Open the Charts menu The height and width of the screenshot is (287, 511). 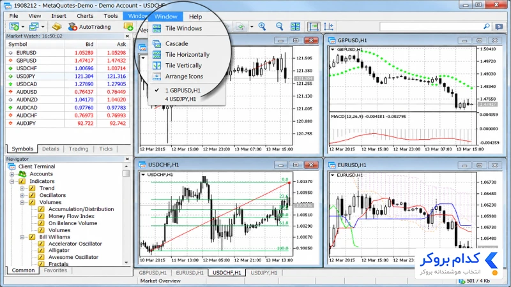pos(85,16)
